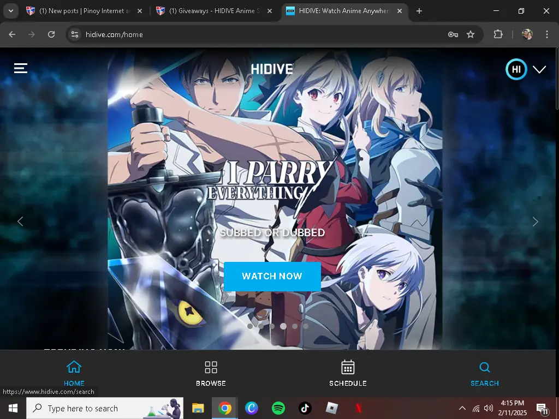The image size is (559, 419).
Task: Open Roblox from the taskbar
Action: click(x=331, y=408)
